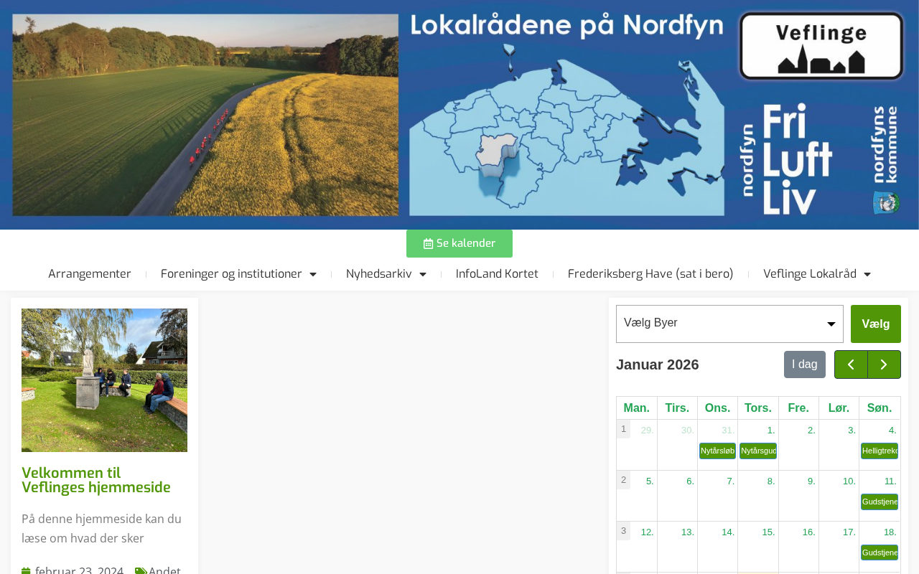Viewport: 919px width, 574px height.
Task: Open the Velkommen til Veflinges hjemmeside article
Action: coord(96,481)
